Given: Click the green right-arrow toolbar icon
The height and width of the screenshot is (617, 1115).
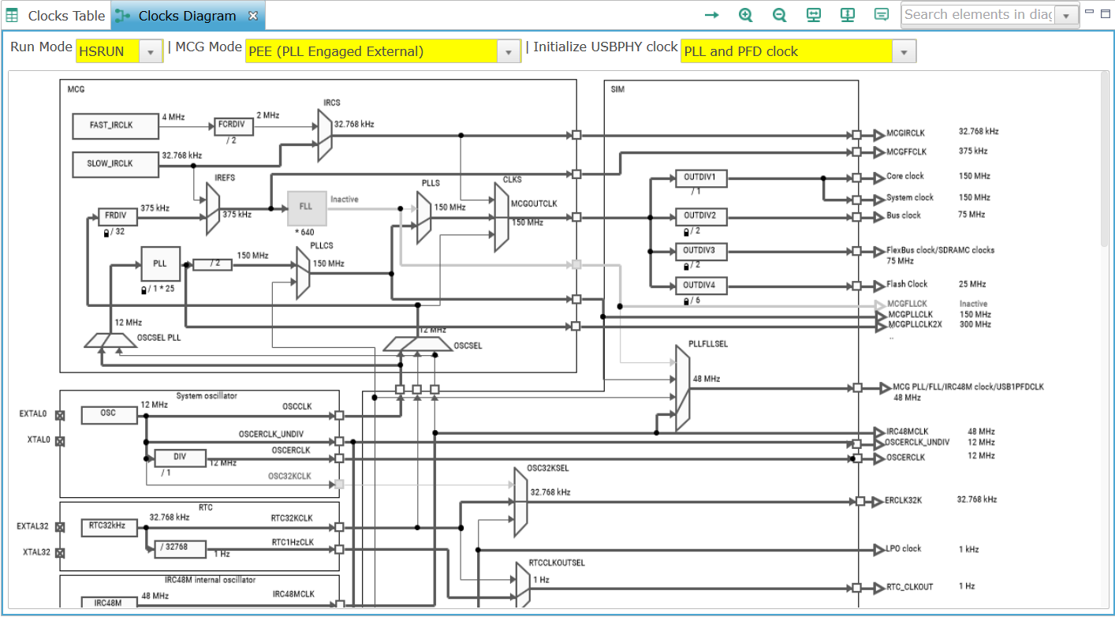Looking at the screenshot, I should coord(711,15).
